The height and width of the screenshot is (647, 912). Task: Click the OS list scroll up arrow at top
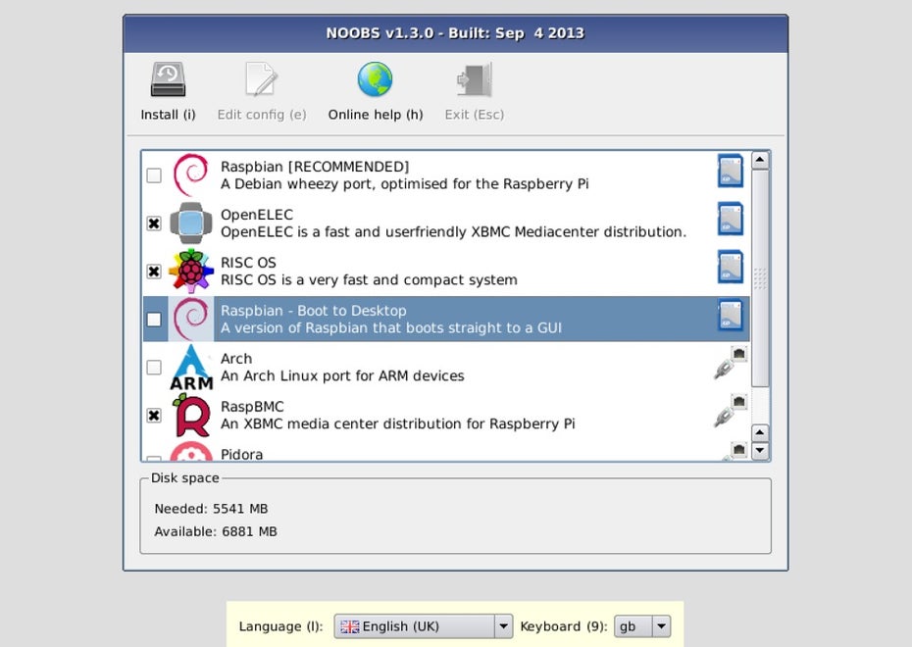pyautogui.click(x=760, y=160)
